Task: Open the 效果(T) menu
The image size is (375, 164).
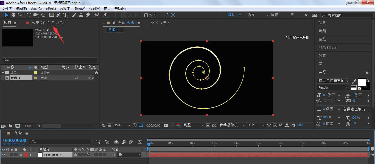Action: [65, 9]
